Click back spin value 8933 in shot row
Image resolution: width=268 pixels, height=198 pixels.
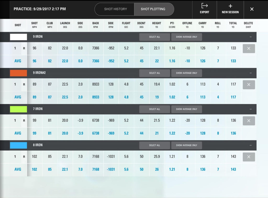click(96, 84)
